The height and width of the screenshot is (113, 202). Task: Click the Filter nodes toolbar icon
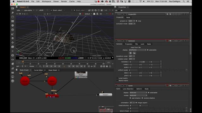(x=13, y=30)
